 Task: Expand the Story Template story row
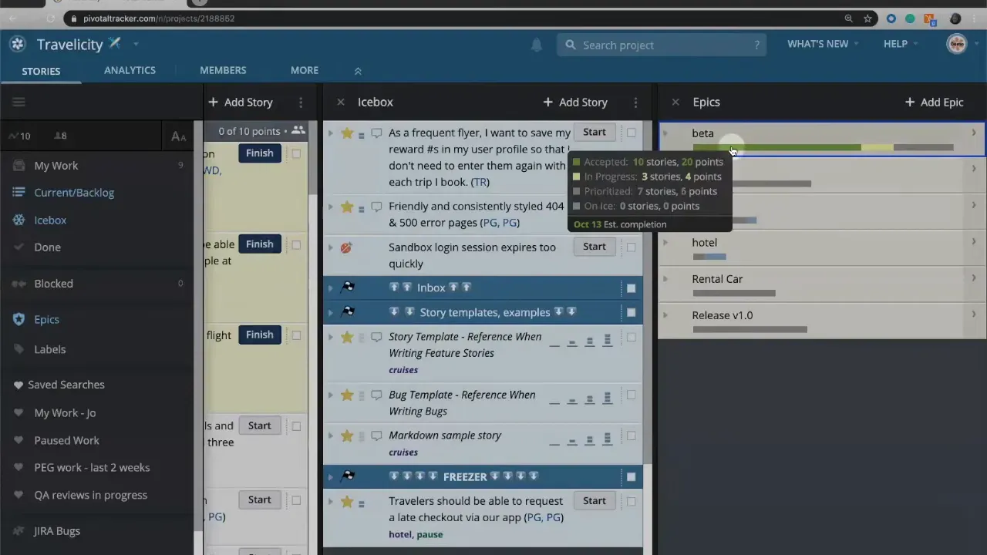point(331,338)
